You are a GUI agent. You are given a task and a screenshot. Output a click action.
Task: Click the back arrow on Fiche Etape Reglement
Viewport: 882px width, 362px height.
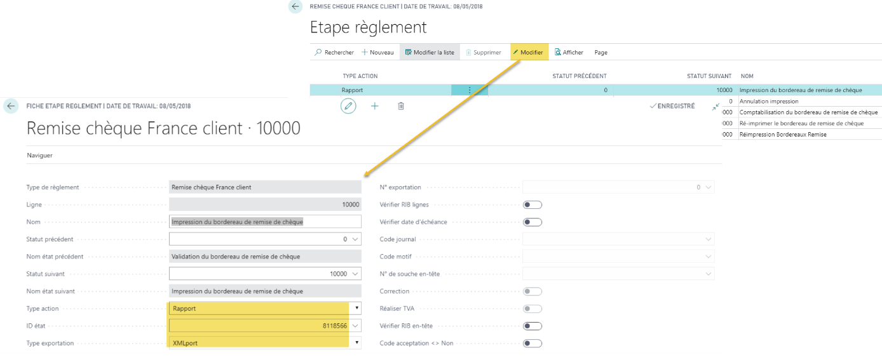(x=11, y=106)
